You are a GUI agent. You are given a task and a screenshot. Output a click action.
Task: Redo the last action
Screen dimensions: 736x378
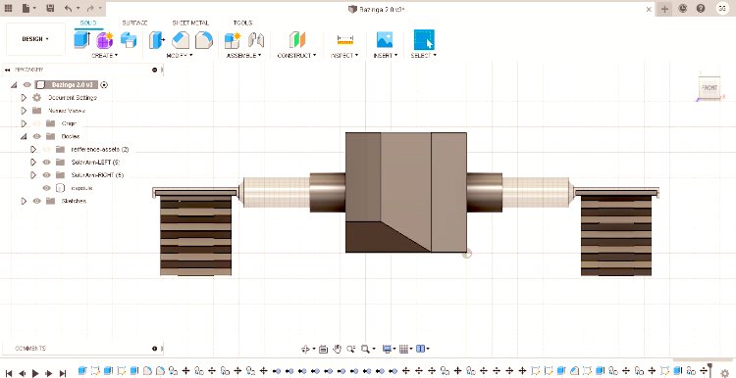pos(90,9)
